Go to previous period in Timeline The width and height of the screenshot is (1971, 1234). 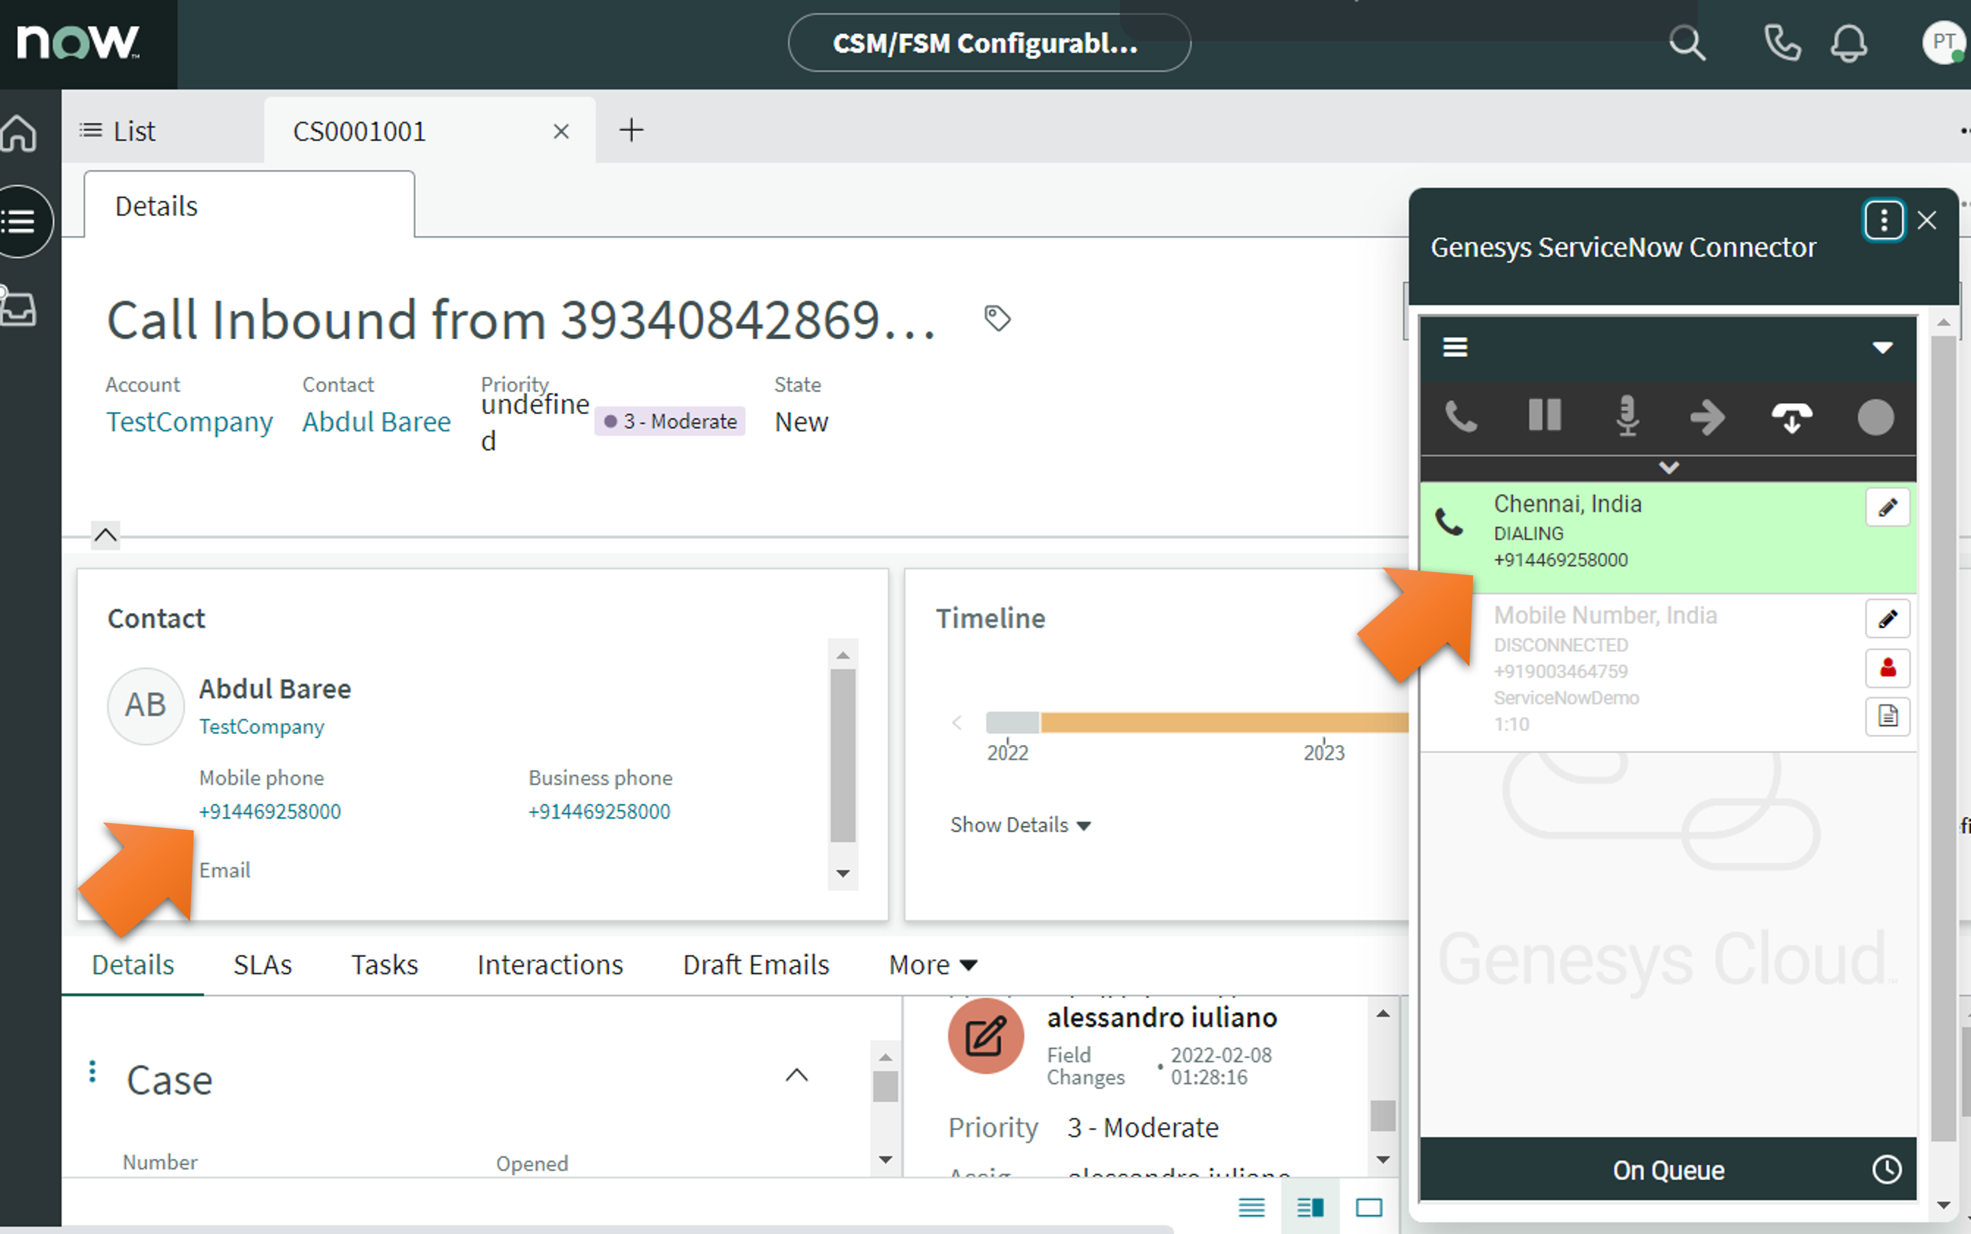(x=957, y=723)
